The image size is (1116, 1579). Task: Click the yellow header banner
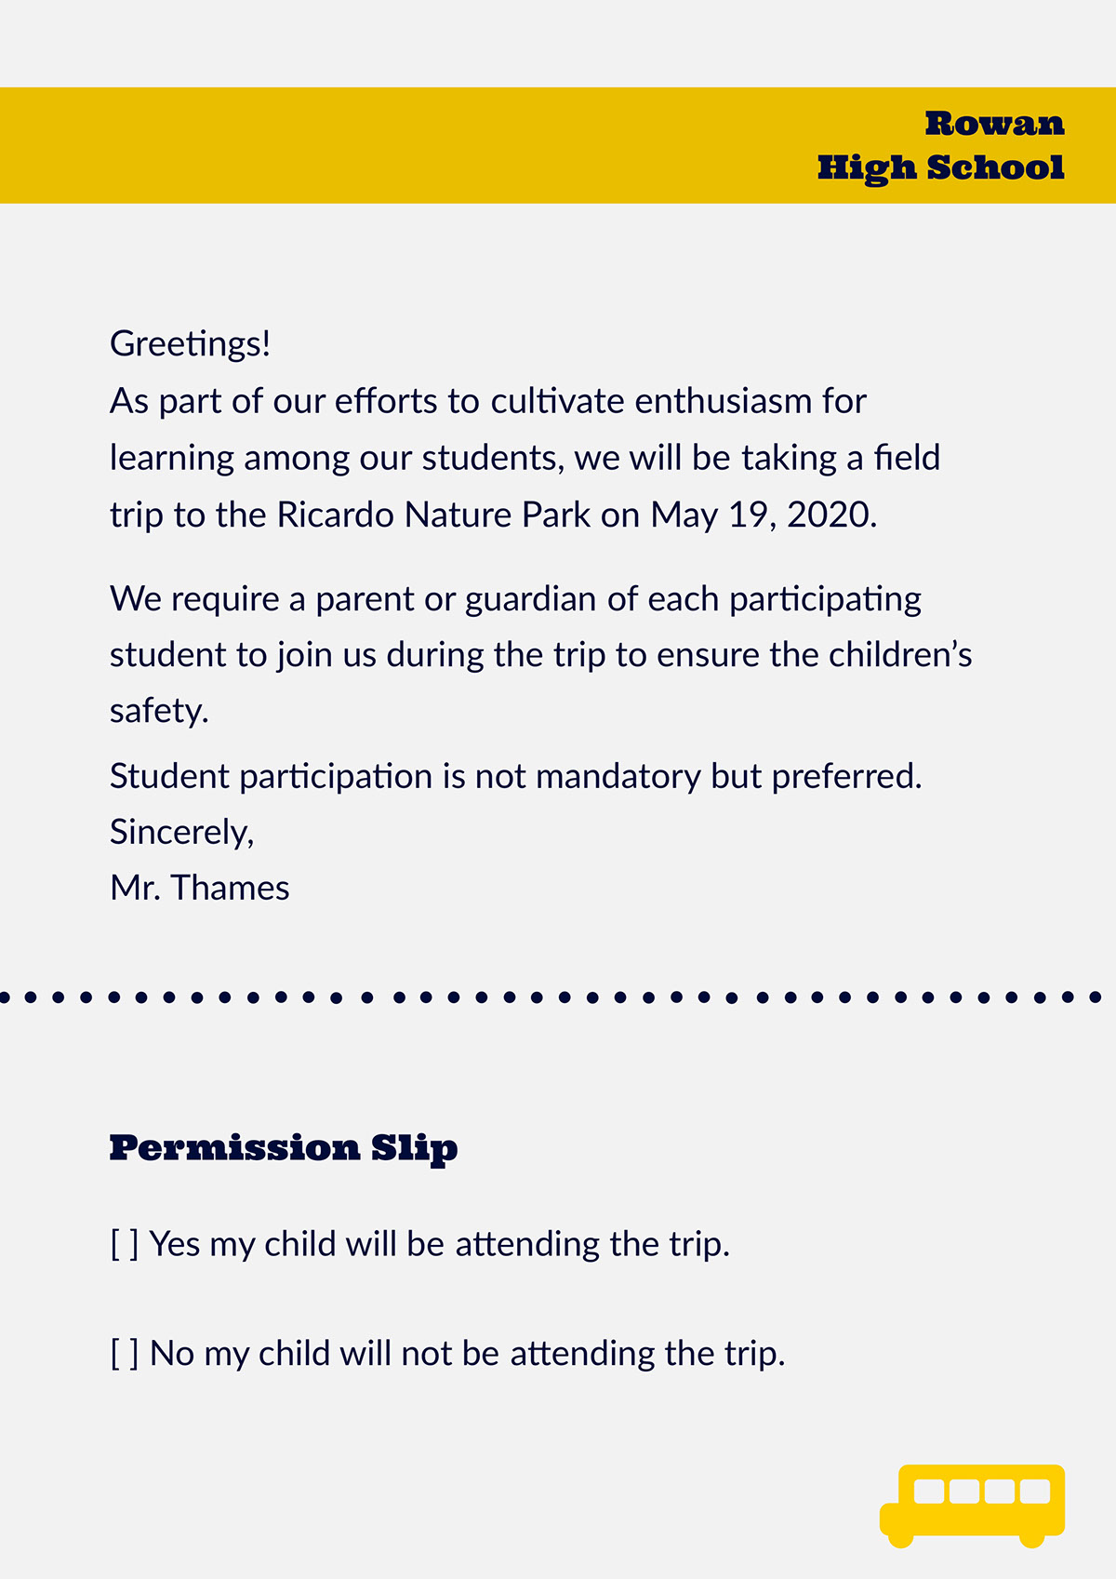[x=558, y=145]
